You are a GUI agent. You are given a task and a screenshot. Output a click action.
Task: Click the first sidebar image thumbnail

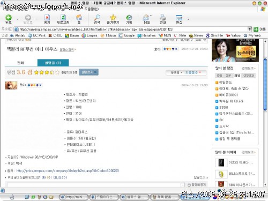[x=221, y=162]
